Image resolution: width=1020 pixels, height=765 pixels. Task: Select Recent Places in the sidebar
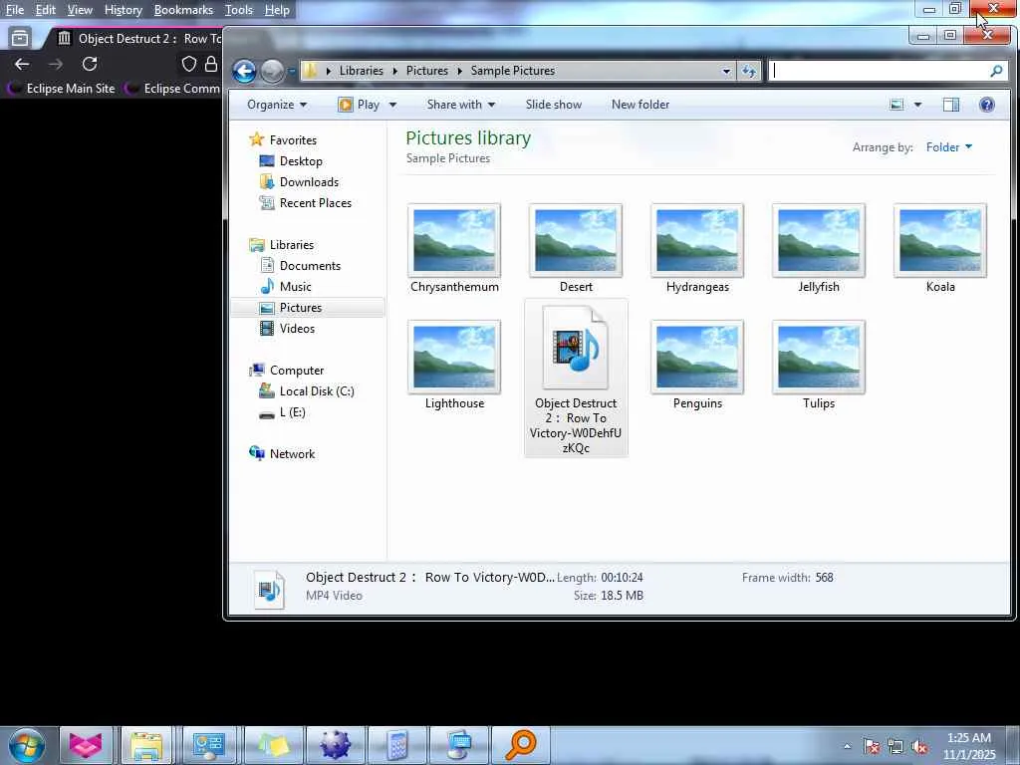point(306,203)
